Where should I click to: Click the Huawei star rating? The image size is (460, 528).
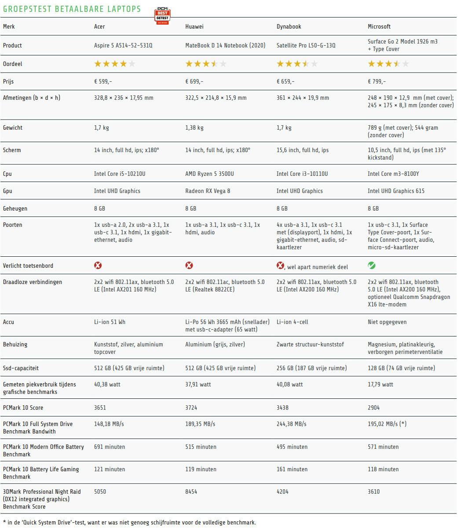206,64
